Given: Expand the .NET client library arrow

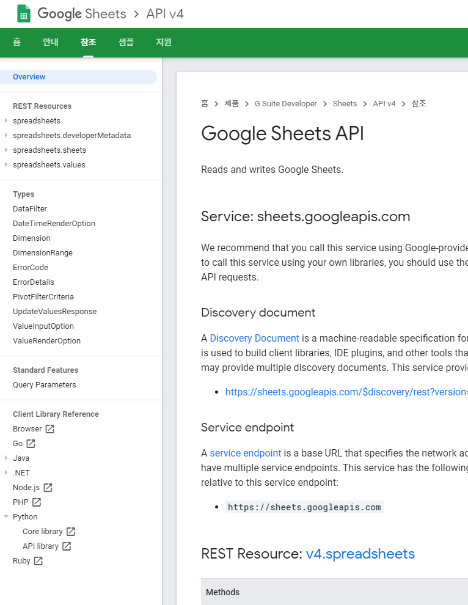Looking at the screenshot, I should pos(5,472).
